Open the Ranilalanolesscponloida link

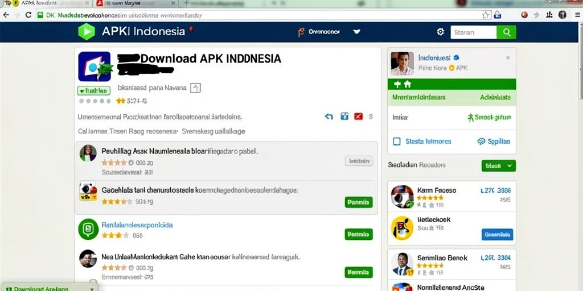[137, 225]
